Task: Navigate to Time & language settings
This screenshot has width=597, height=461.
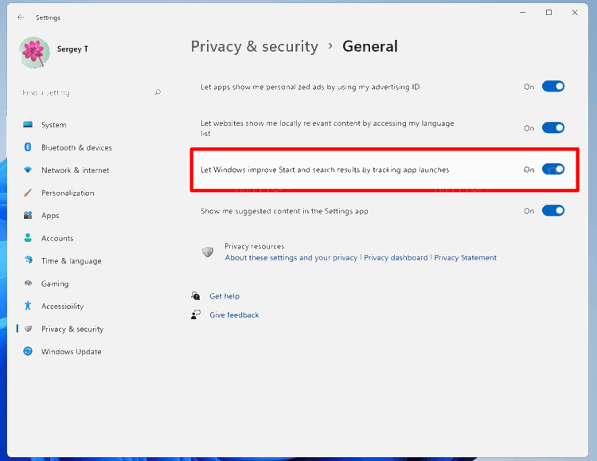Action: (x=71, y=261)
